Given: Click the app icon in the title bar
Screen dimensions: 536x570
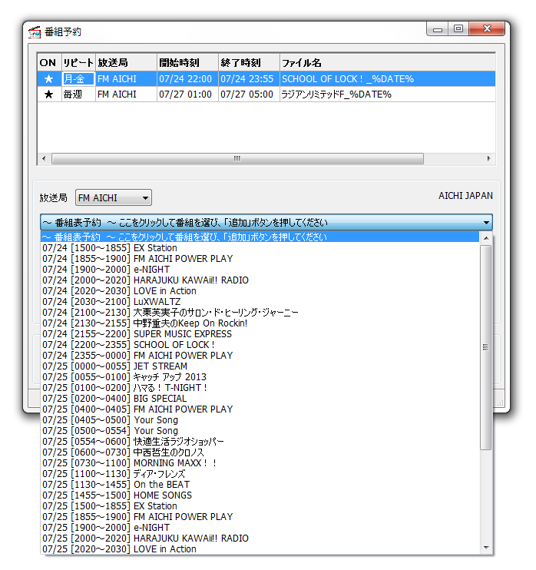Looking at the screenshot, I should click(x=35, y=32).
